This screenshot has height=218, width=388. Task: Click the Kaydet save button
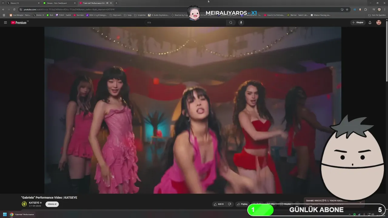coord(285,204)
